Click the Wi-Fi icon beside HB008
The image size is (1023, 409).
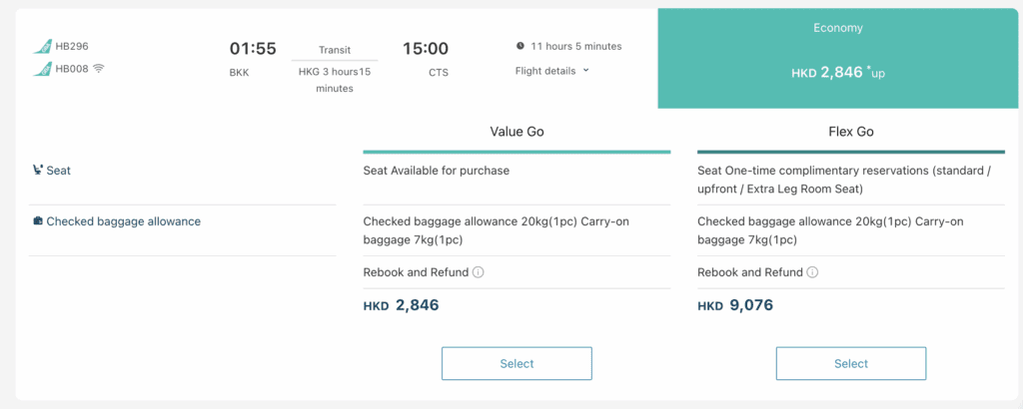pyautogui.click(x=98, y=69)
